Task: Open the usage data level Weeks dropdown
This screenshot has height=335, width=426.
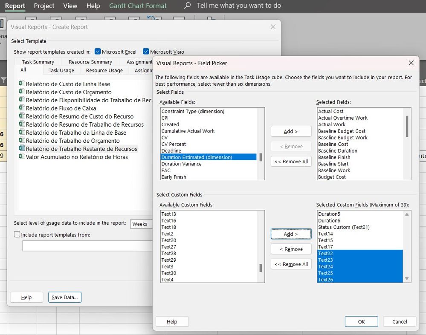Action: coord(141,224)
